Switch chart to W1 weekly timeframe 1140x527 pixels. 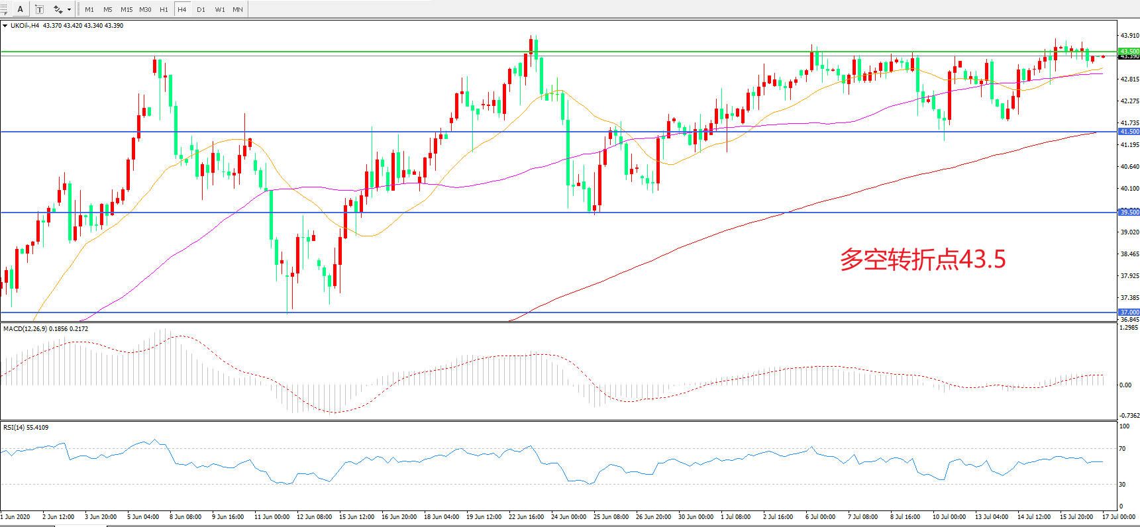tap(219, 9)
